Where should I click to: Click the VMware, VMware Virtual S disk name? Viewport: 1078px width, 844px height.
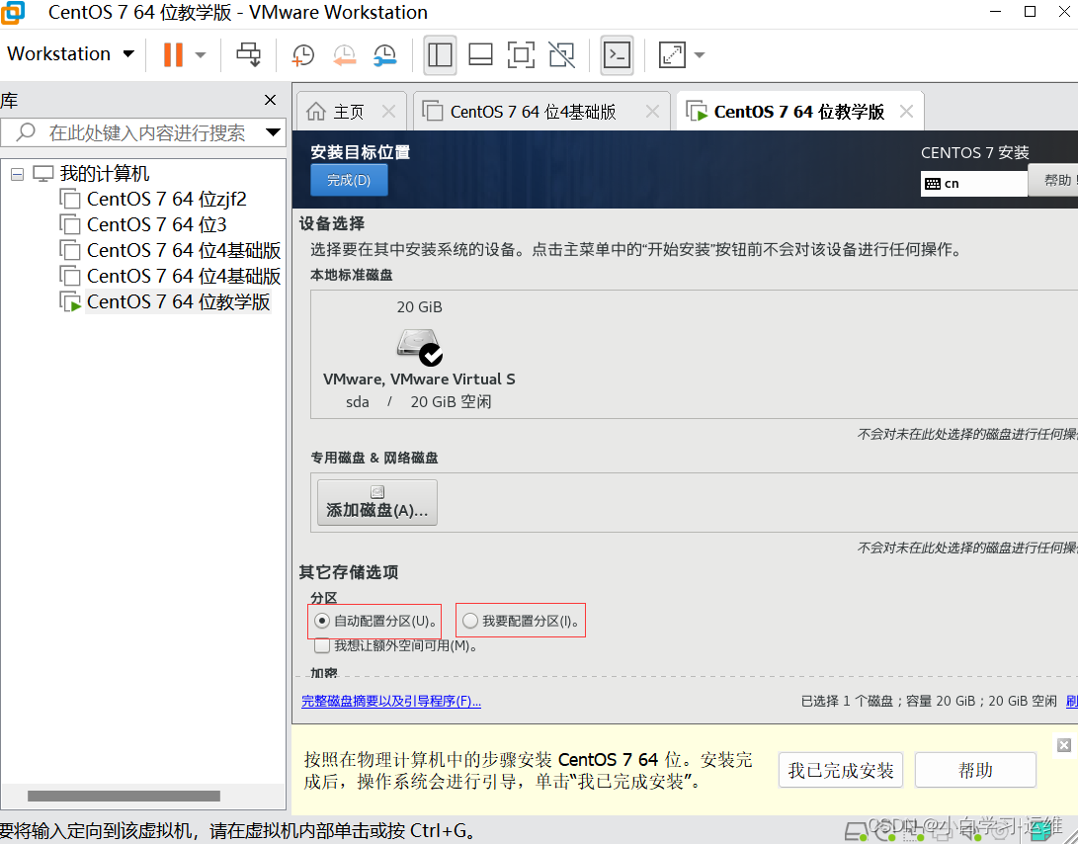point(419,379)
